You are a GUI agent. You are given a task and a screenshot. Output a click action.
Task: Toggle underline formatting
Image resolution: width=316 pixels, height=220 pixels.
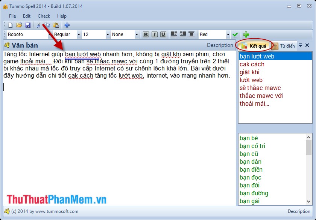[163, 34]
